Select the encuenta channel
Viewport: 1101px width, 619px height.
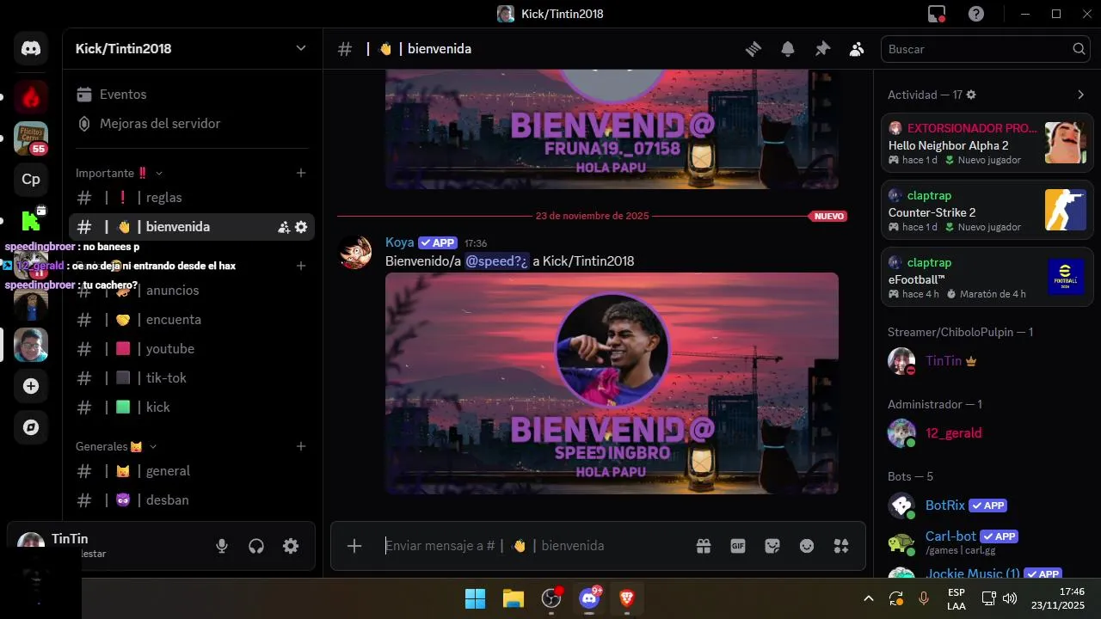(191, 320)
